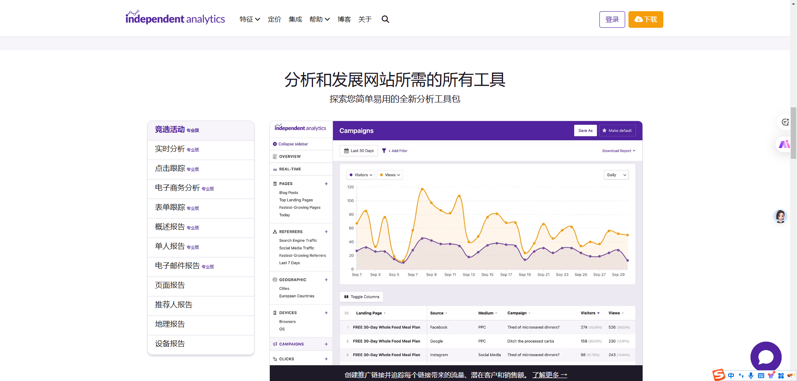Open the 定价 menu item
Screen dimensions: 797x381
click(x=274, y=19)
